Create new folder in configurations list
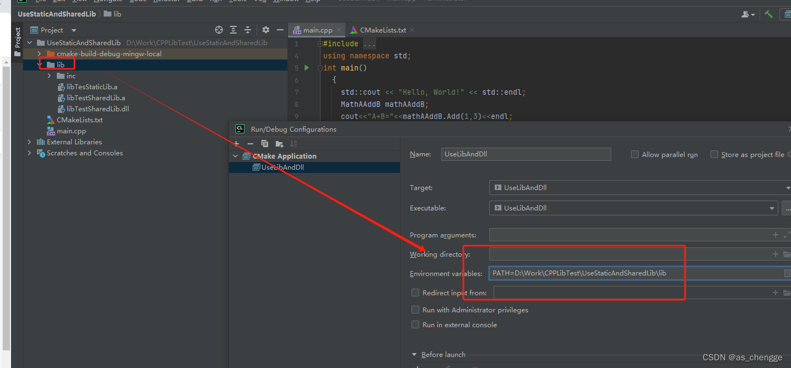 tap(279, 143)
